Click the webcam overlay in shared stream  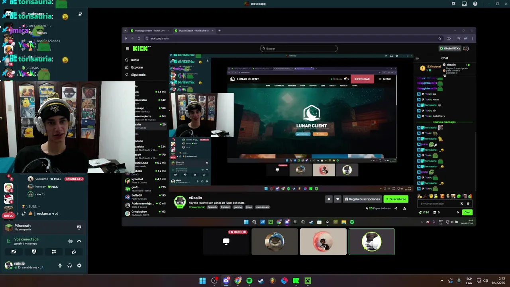click(x=202, y=115)
